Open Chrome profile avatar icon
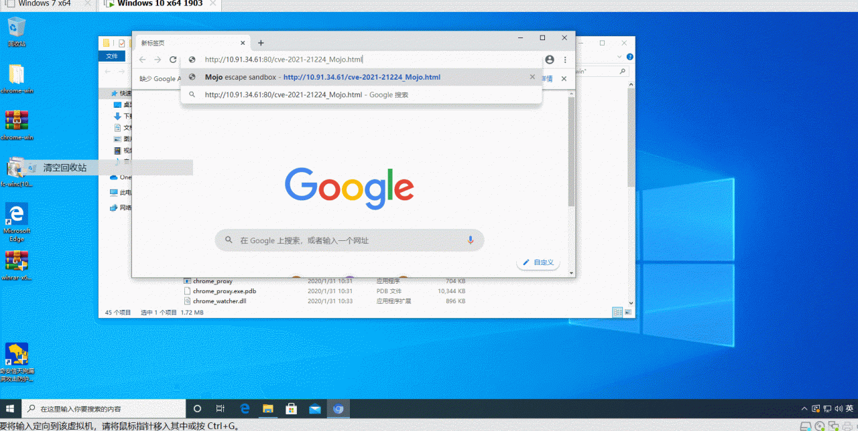 (x=550, y=60)
